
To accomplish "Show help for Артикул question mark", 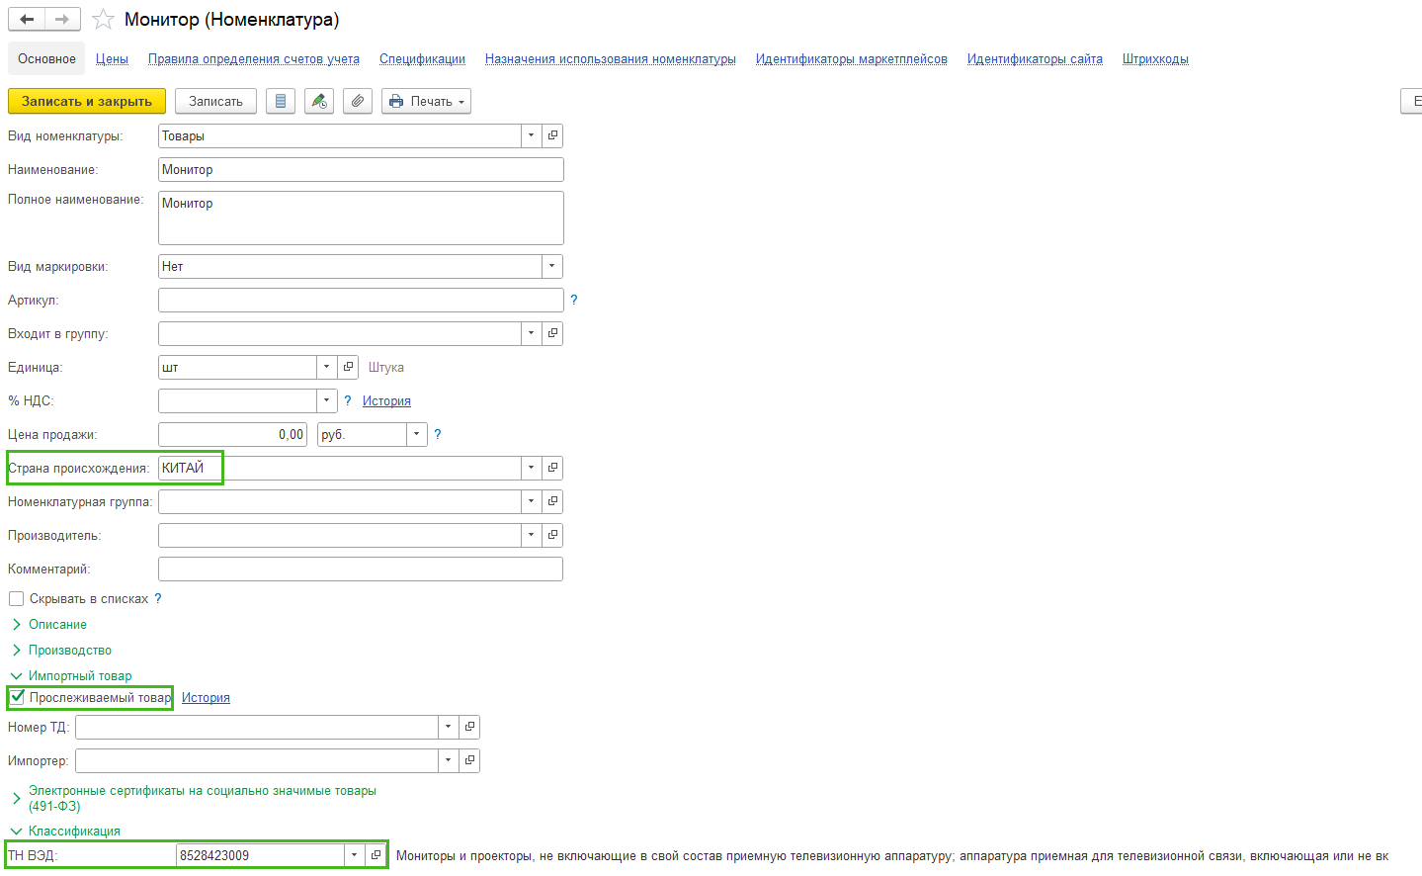I will pos(574,300).
